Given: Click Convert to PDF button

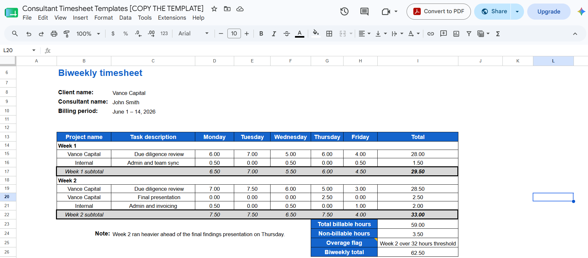Looking at the screenshot, I should tap(439, 12).
